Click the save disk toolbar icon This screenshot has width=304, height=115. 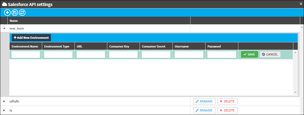(15, 13)
